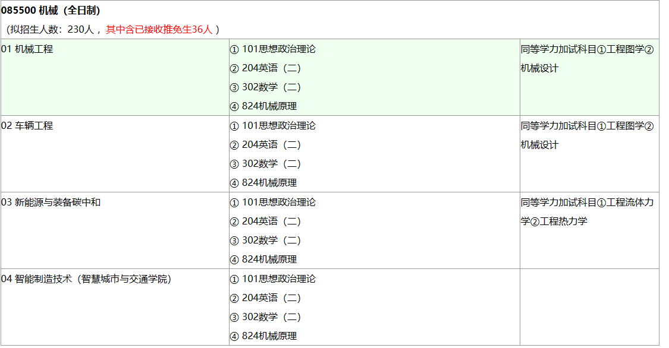Select the 02 车辆工程 direction cell
The width and height of the screenshot is (669, 348).
pyautogui.click(x=27, y=126)
